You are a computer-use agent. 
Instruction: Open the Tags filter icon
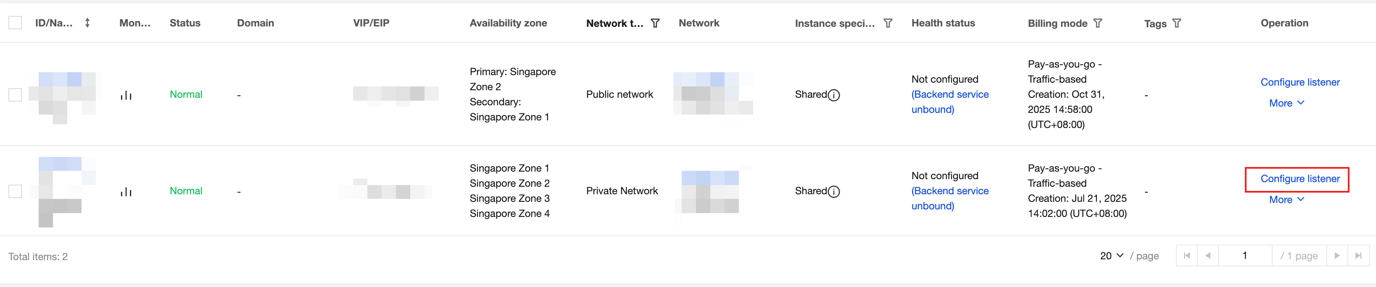click(1177, 23)
